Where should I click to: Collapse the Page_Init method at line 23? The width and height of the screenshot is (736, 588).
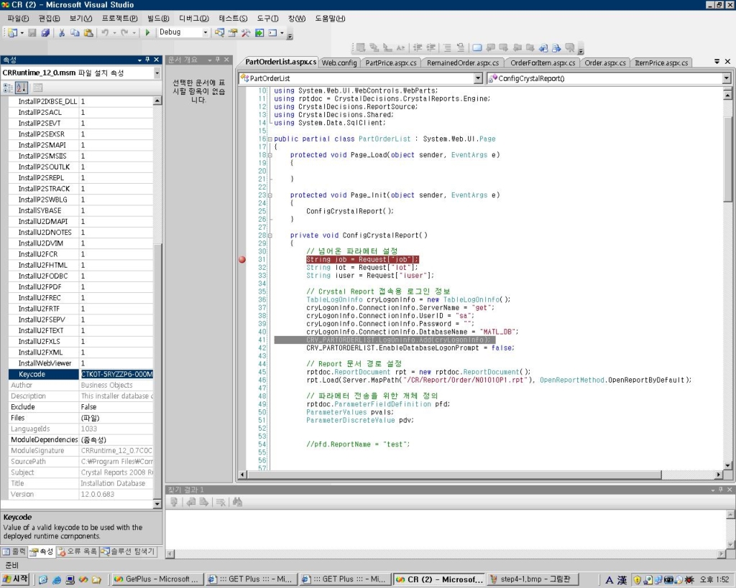click(x=270, y=195)
